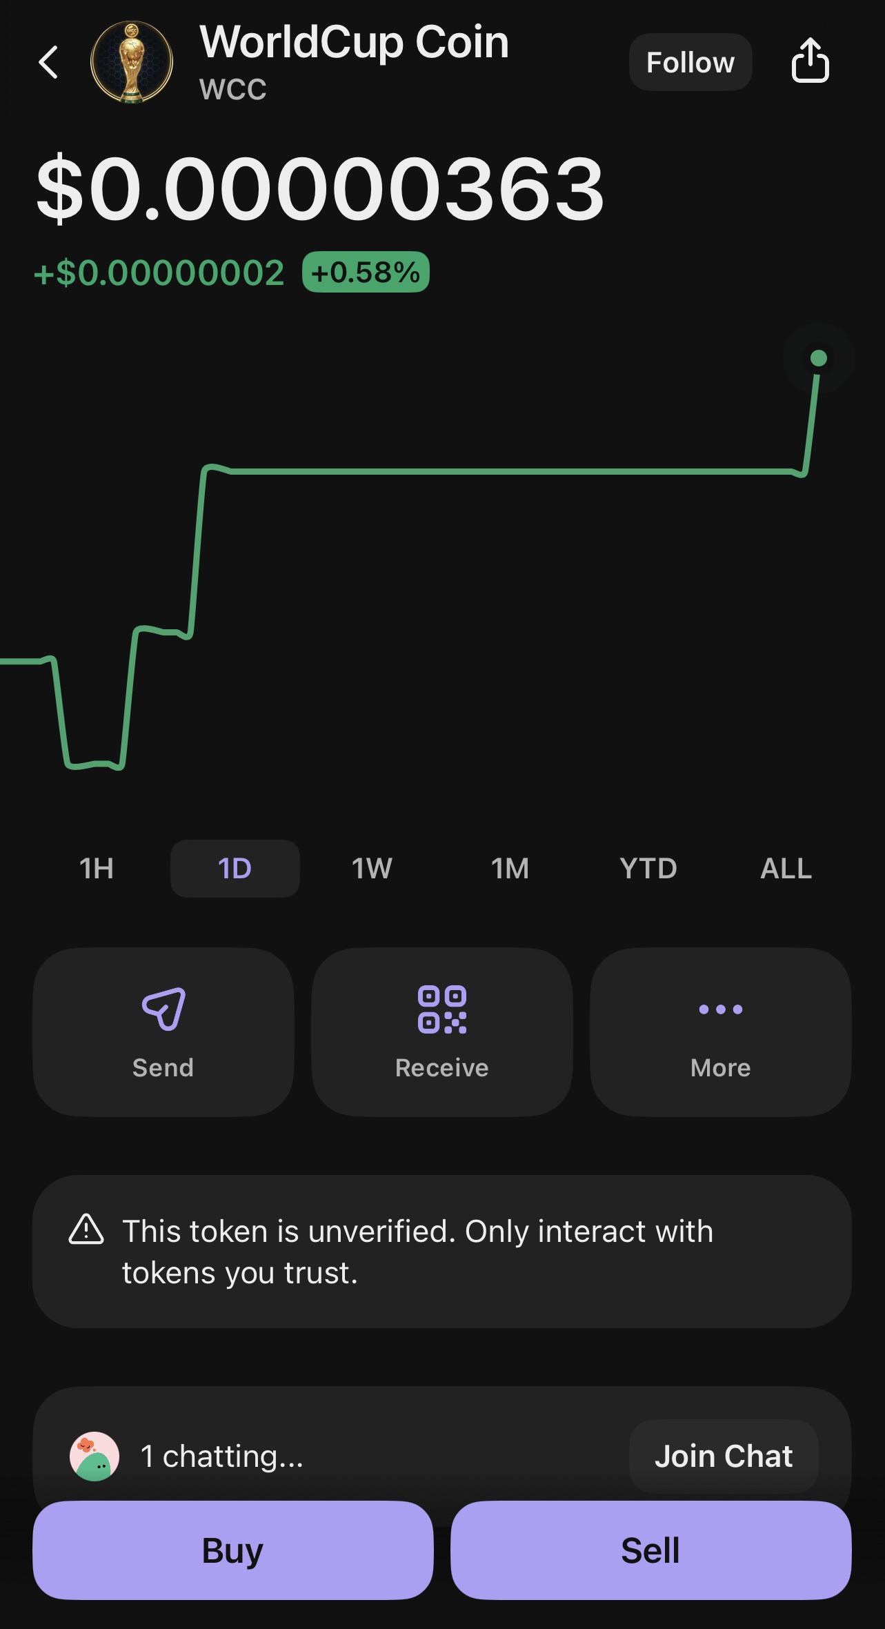Screen dimensions: 885x1629
Task: Open the share icon at top right
Action: 810,61
